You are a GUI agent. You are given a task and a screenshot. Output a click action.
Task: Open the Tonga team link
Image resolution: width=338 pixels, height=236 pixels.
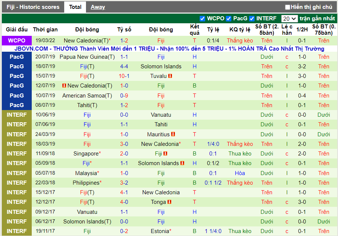(158, 202)
